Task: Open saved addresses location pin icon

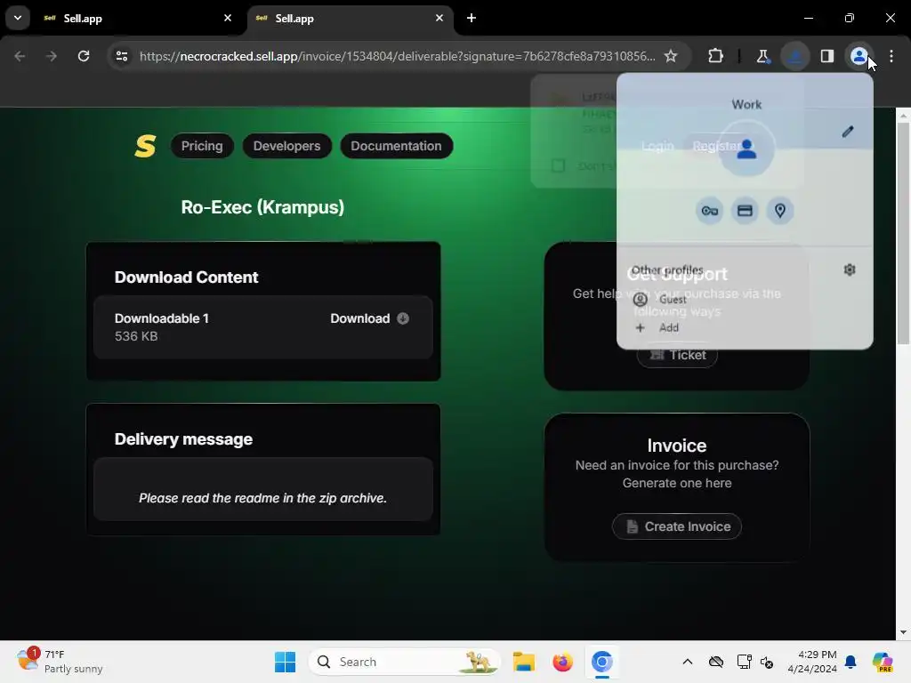Action: (780, 211)
